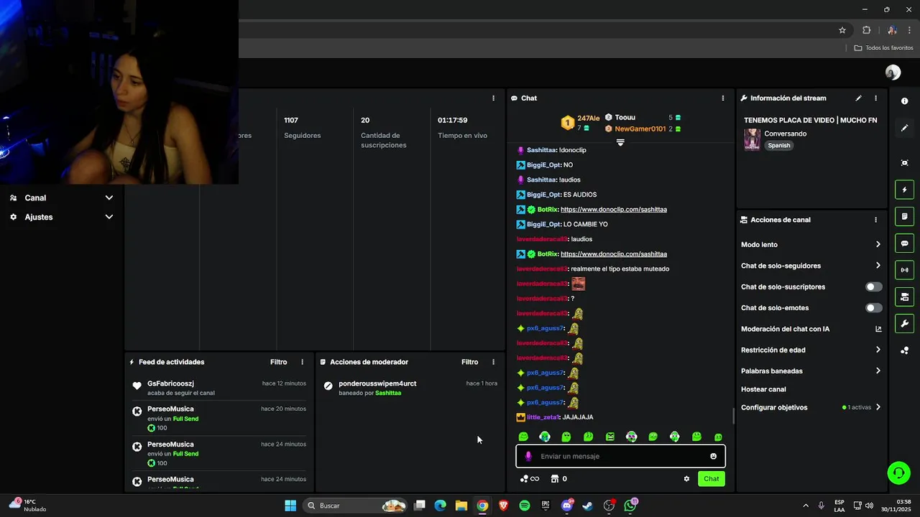This screenshot has height=517, width=920.
Task: Open the browser extensions puzzle icon
Action: [x=866, y=30]
